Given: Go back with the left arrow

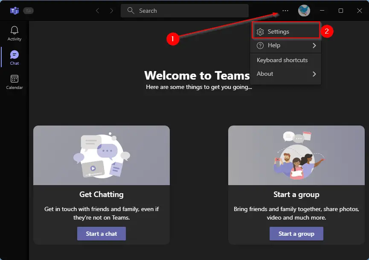Looking at the screenshot, I should 97,11.
